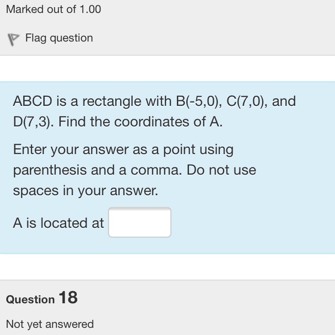Click the 'ABCD is a rectangle' text
Image resolution: width=335 pixels, height=335 pixels.
(x=77, y=101)
